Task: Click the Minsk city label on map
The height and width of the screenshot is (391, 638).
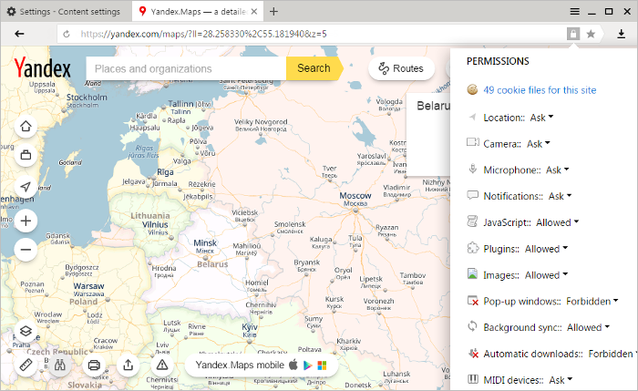Action: pos(205,243)
